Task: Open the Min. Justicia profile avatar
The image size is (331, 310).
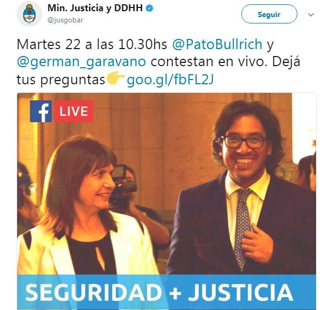Action: [29, 14]
